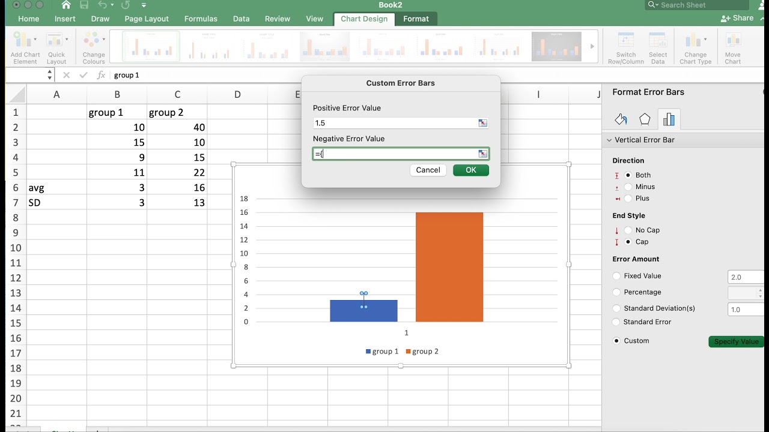The image size is (769, 432).
Task: Click the Home icon in title bar
Action: tap(66, 5)
